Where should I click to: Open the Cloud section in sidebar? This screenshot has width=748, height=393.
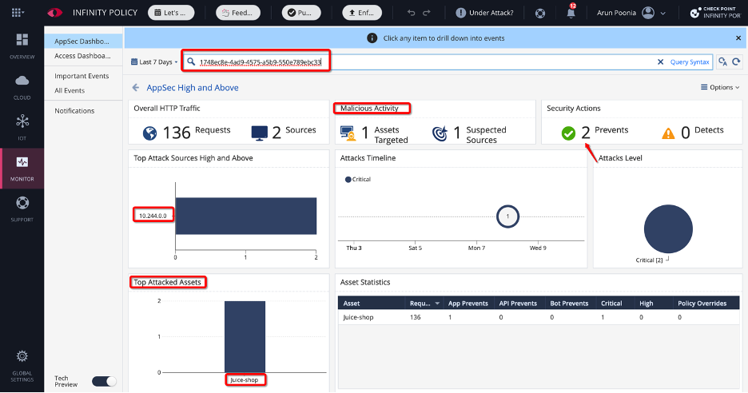[22, 84]
